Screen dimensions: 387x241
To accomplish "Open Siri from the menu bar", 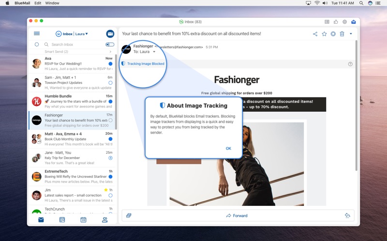I will [x=370, y=3].
